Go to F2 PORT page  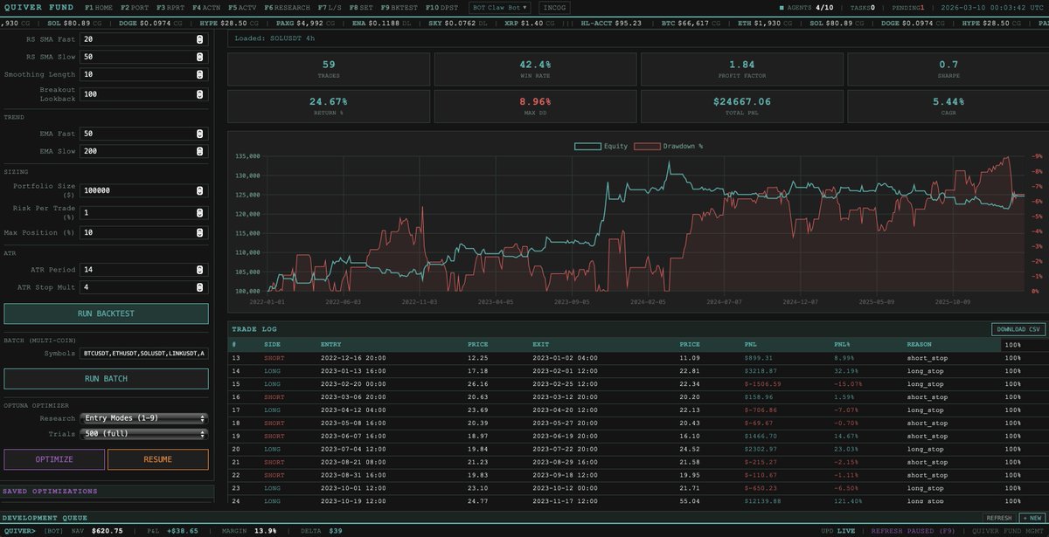135,7
